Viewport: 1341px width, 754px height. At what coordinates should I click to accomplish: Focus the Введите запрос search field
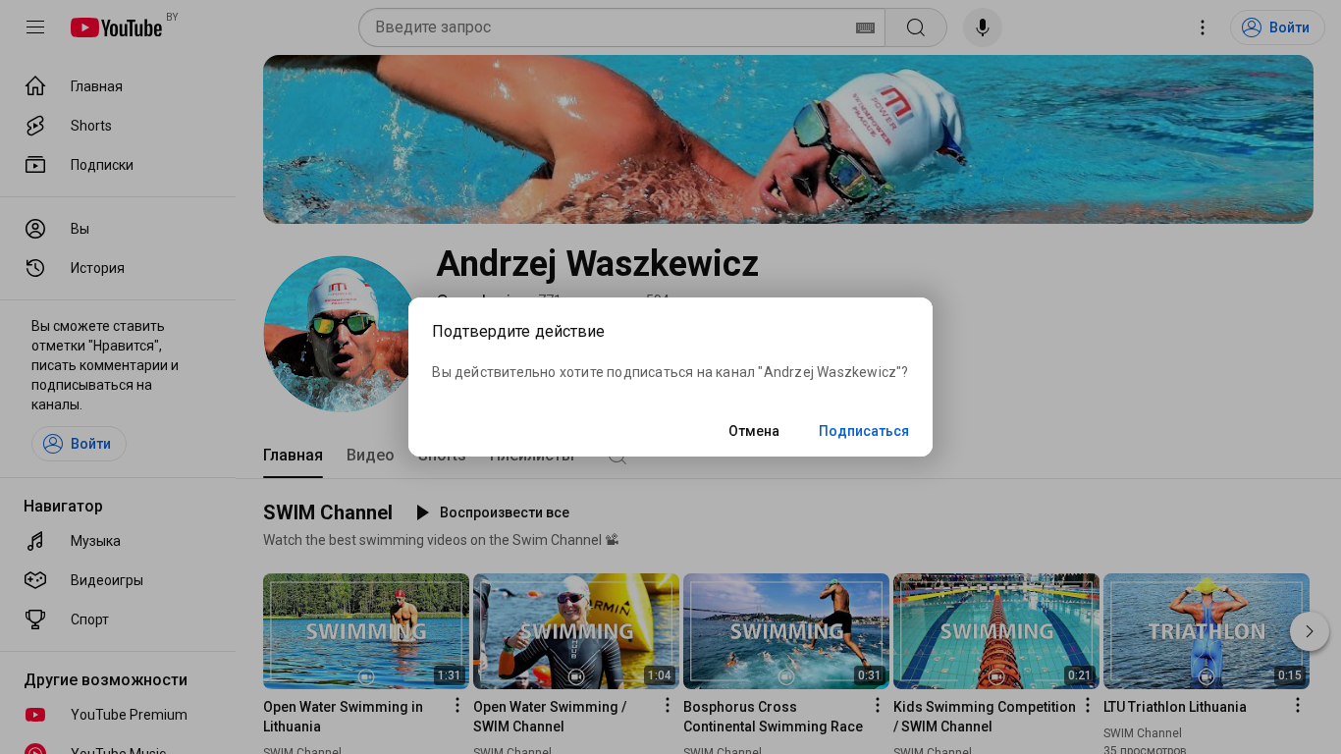pyautogui.click(x=614, y=27)
